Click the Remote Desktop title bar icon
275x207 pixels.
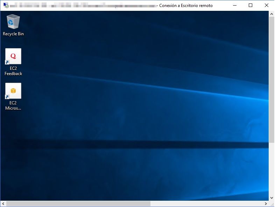click(x=6, y=6)
